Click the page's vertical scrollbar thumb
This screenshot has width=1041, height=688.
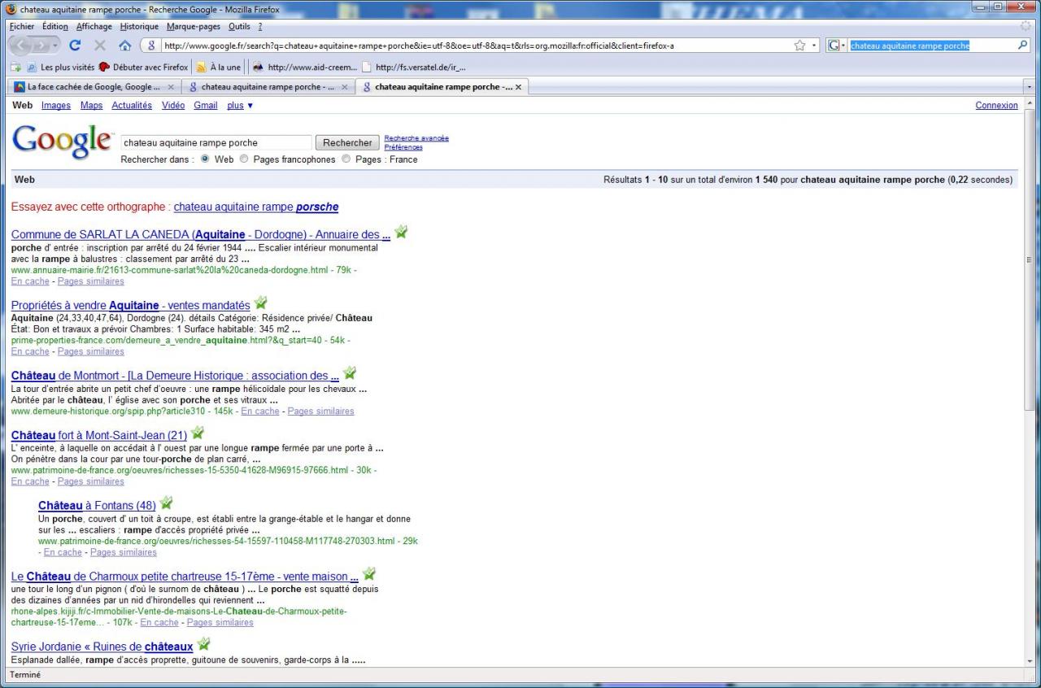1030,260
